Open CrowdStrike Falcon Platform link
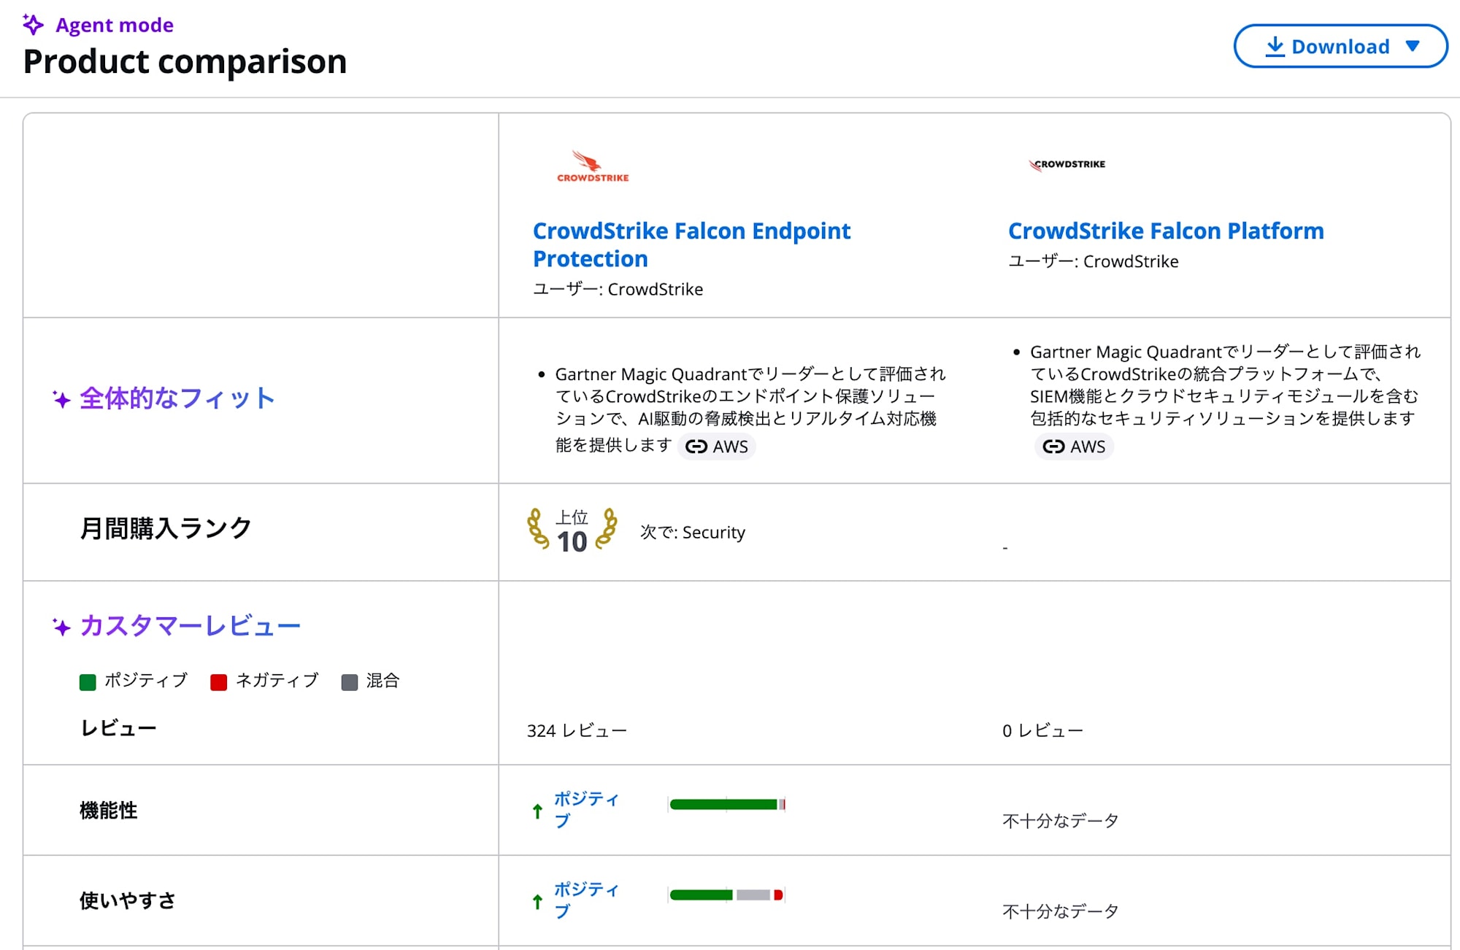The image size is (1460, 950). point(1165,231)
